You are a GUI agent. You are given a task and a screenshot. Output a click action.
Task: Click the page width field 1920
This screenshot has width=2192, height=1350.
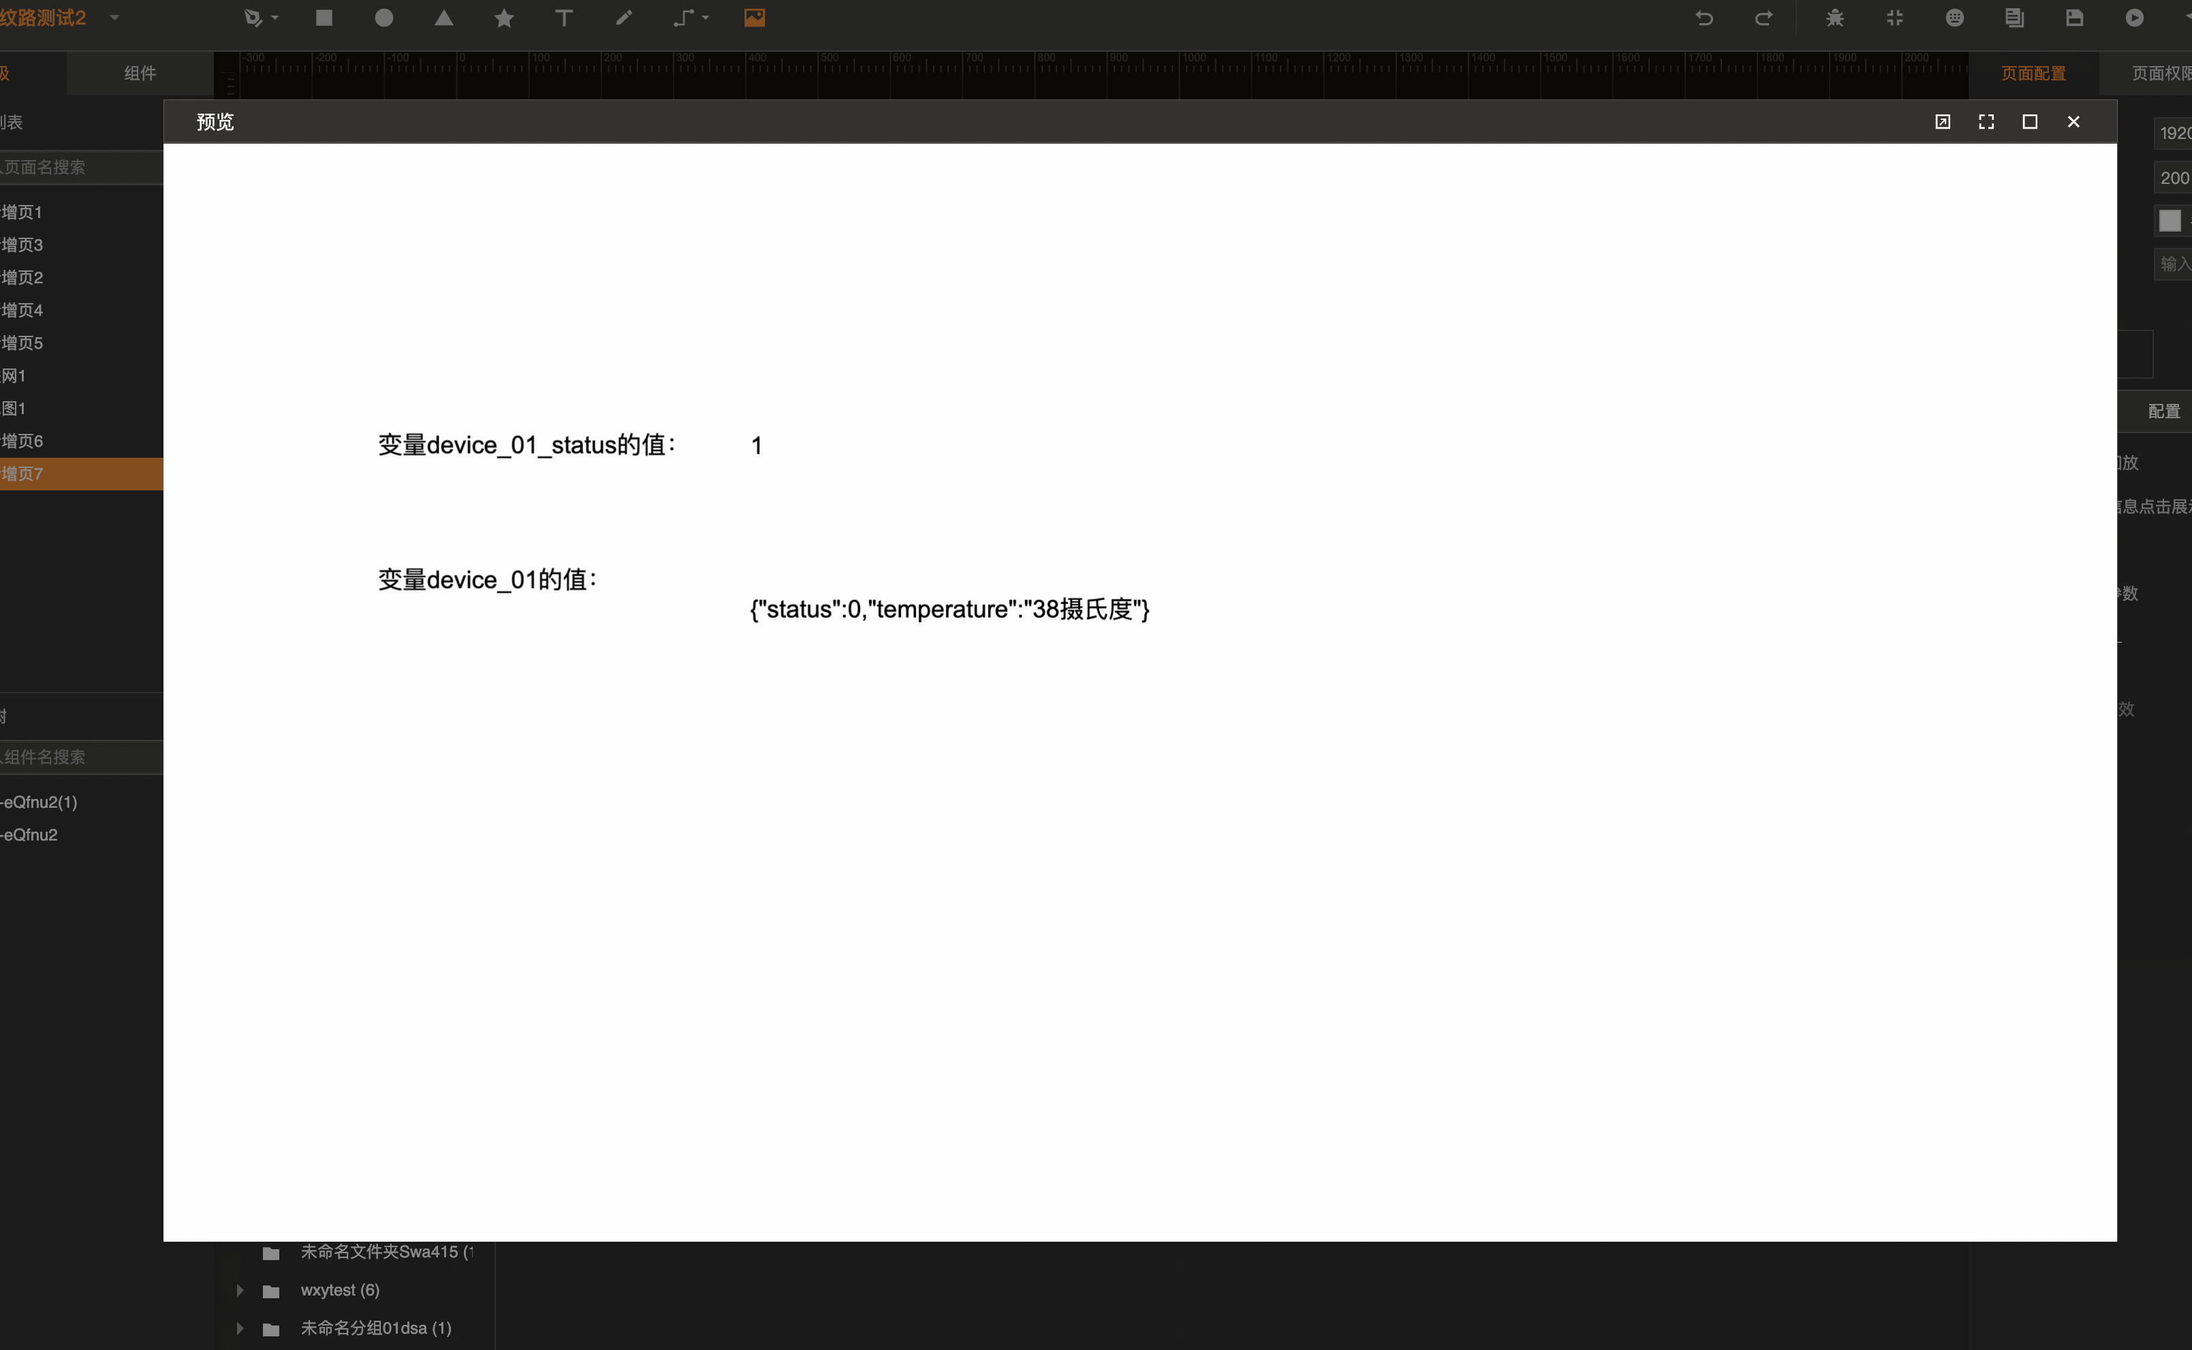2173,133
